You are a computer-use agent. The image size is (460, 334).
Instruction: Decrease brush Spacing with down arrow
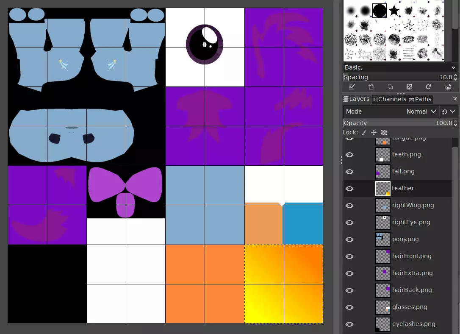tap(455, 79)
